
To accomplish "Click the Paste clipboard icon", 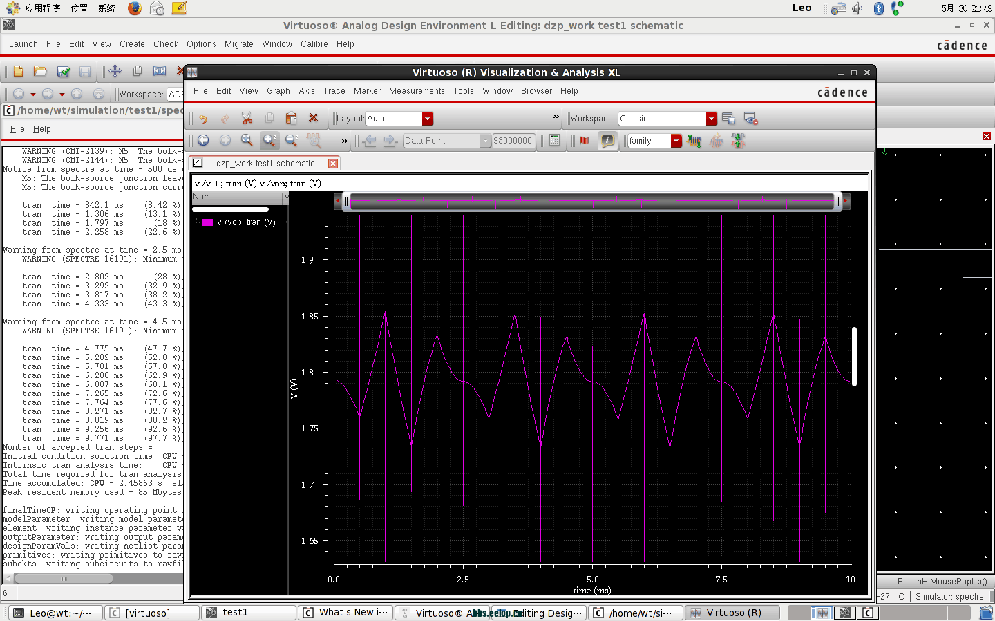I will [x=291, y=119].
